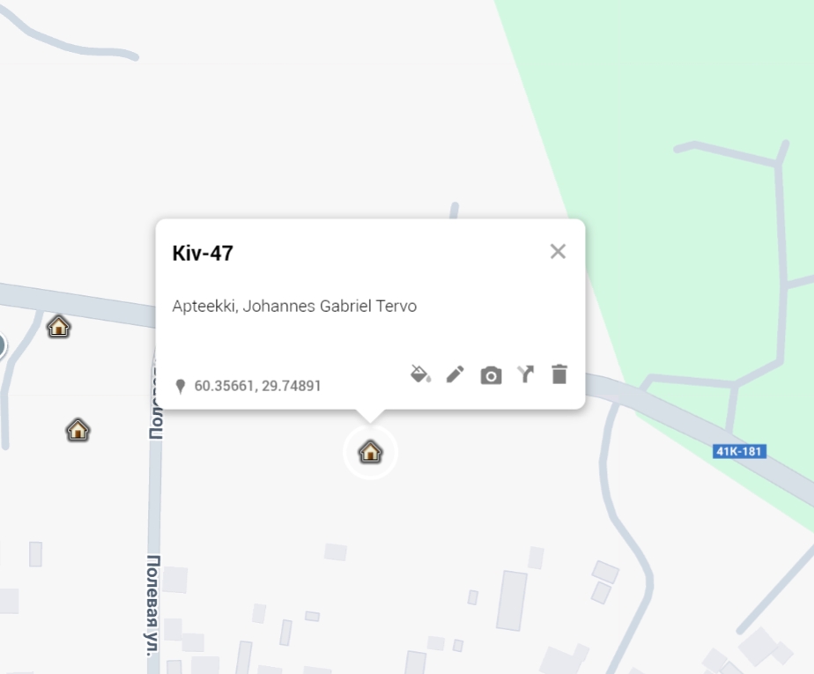Click the Kiv-47 title in the popup
The height and width of the screenshot is (674, 814).
click(203, 254)
